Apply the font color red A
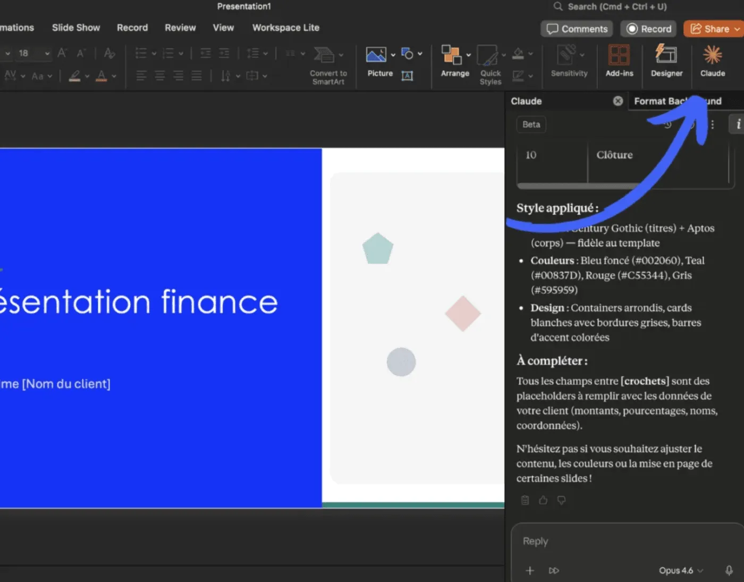The image size is (744, 582). coord(102,76)
